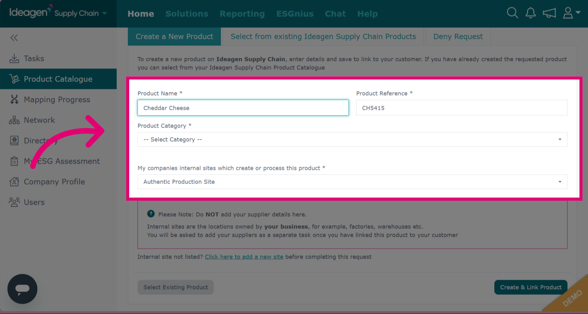Switch to Create a New Product tab
The height and width of the screenshot is (314, 588).
click(x=174, y=36)
